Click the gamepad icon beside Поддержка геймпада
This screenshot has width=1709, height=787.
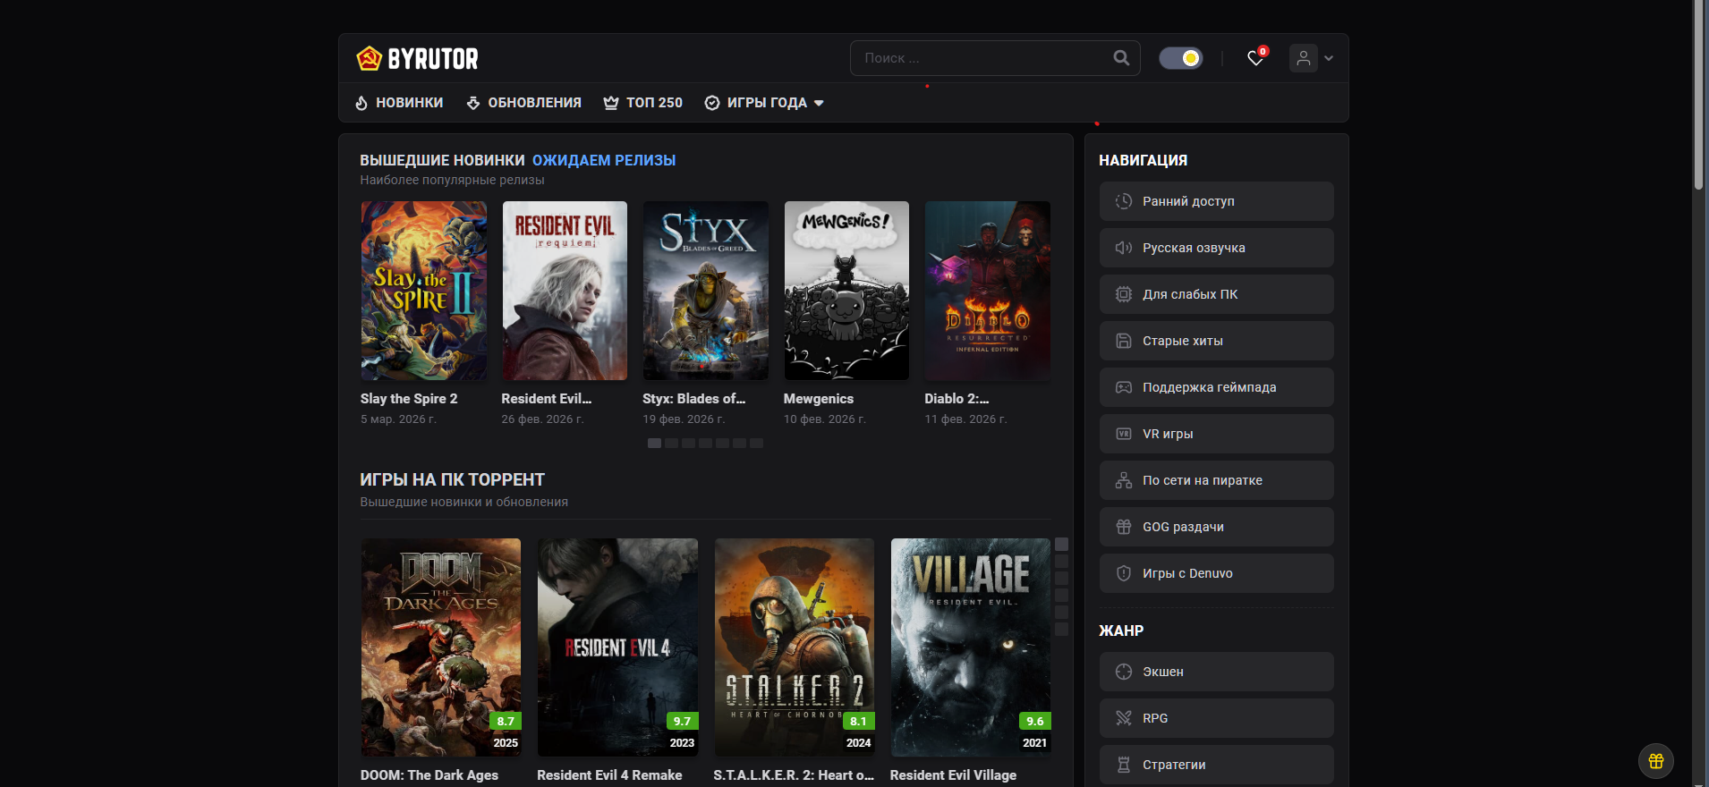click(x=1124, y=387)
